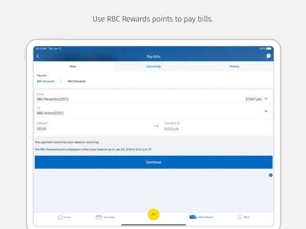Open the Move Money envelope icon

pos(193,217)
